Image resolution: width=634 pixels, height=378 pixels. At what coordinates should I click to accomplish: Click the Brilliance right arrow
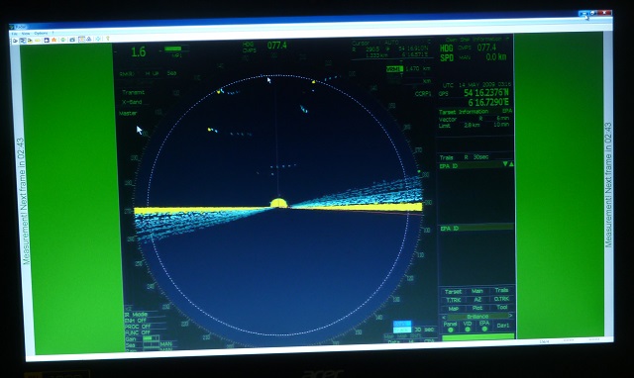511,316
